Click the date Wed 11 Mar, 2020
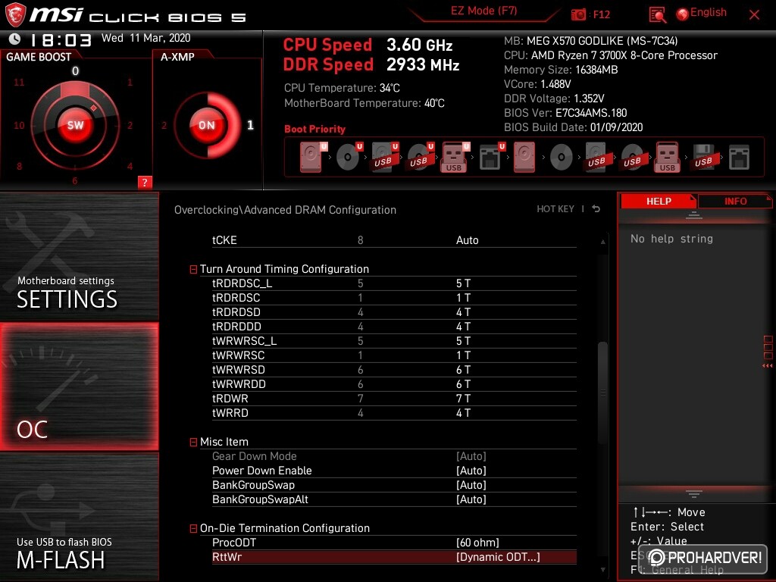This screenshot has height=582, width=776. [x=145, y=38]
